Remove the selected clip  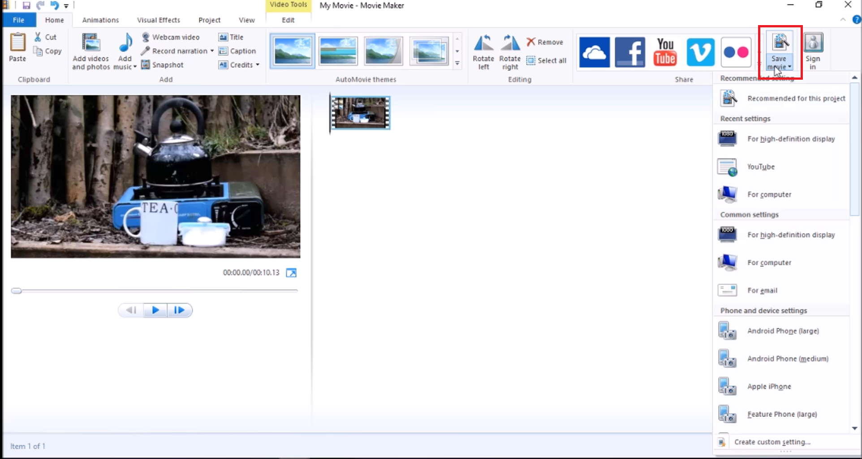(544, 42)
